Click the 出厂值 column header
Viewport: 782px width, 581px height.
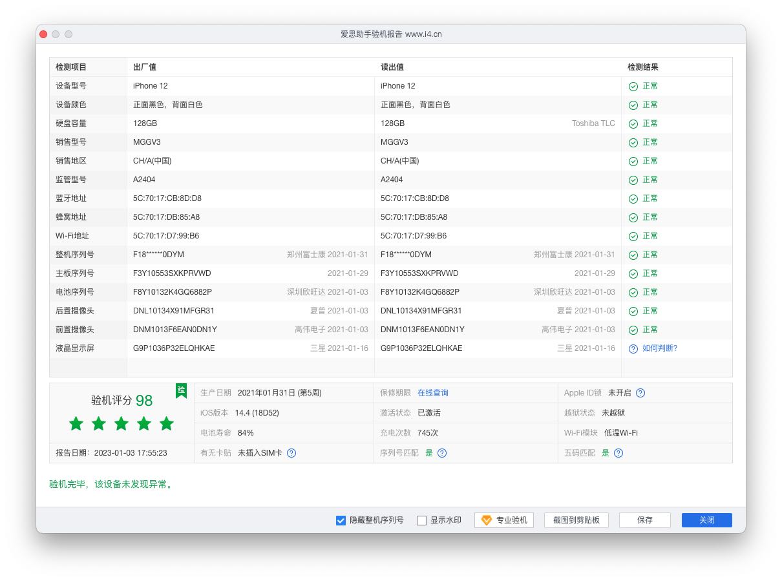tap(145, 67)
